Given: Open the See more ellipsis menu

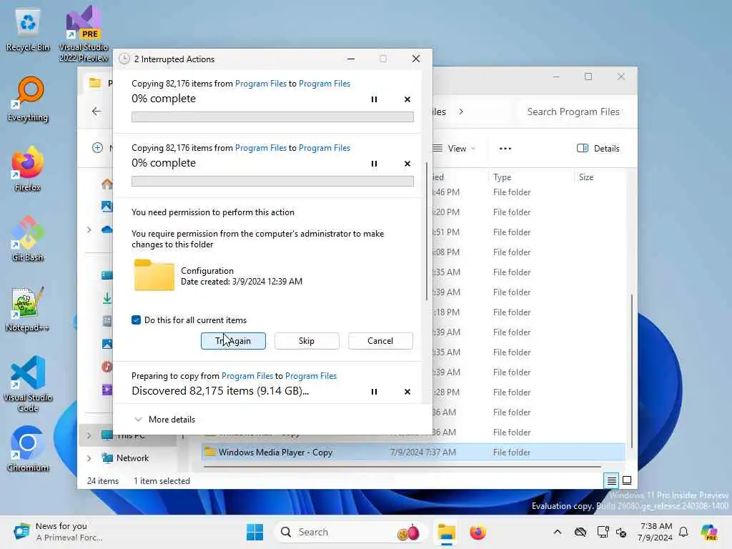Looking at the screenshot, I should click(505, 149).
